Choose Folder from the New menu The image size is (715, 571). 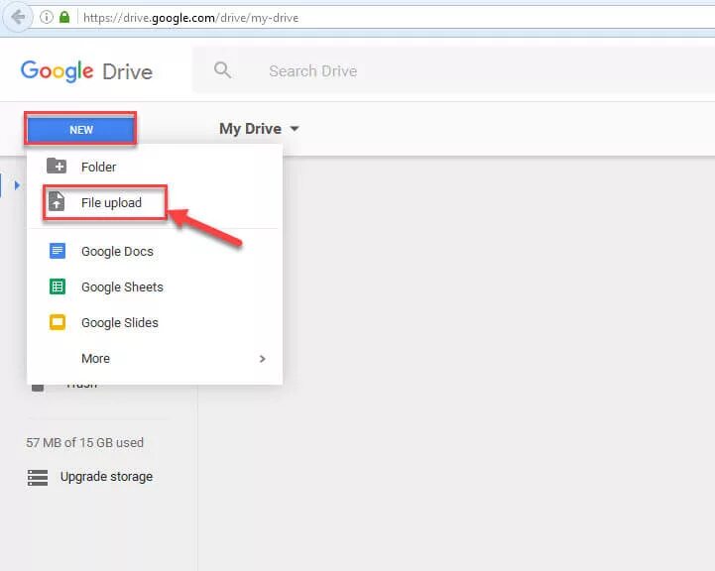point(155,167)
